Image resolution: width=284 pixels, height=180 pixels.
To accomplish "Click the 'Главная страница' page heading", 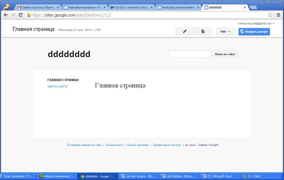I will pyautogui.click(x=120, y=85).
